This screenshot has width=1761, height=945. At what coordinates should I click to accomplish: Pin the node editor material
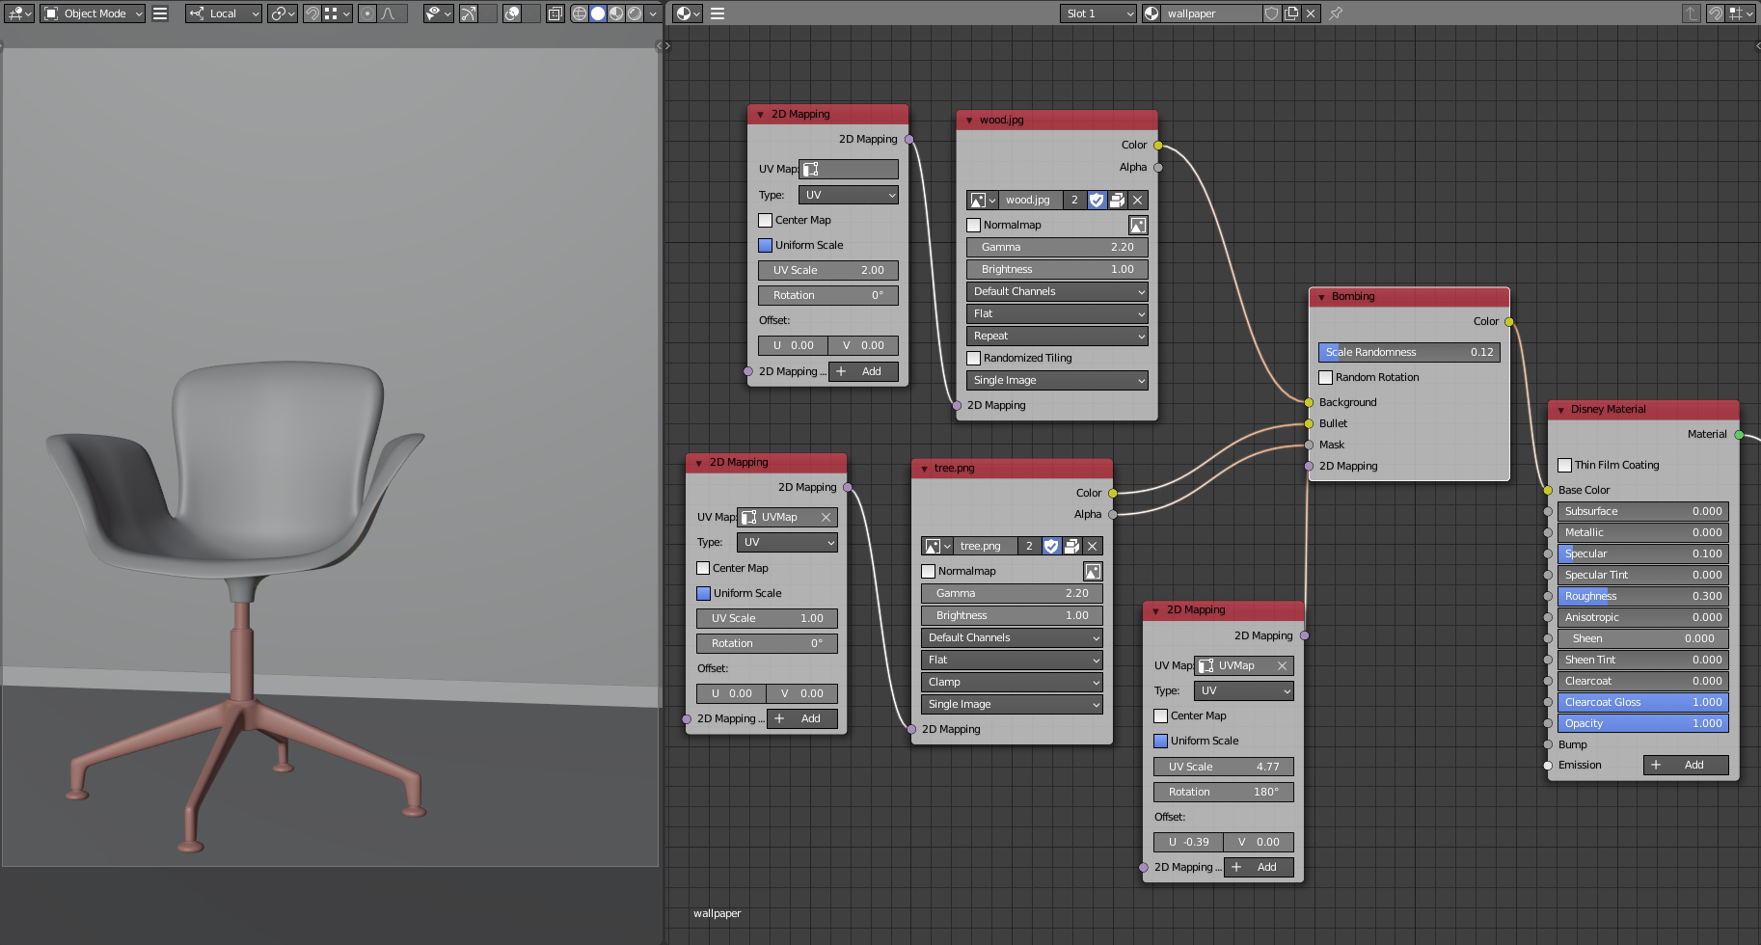pos(1336,13)
